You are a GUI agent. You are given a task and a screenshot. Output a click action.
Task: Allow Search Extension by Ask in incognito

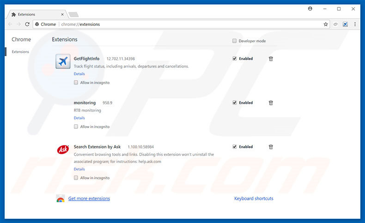point(76,178)
